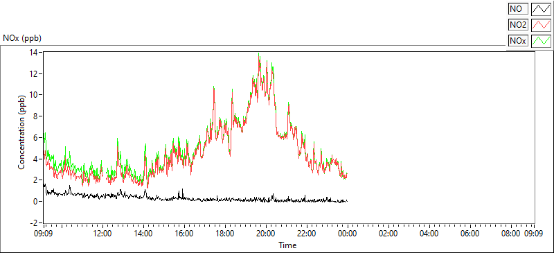Select the NOx plot name in legend
554x253 pixels.
[518, 41]
